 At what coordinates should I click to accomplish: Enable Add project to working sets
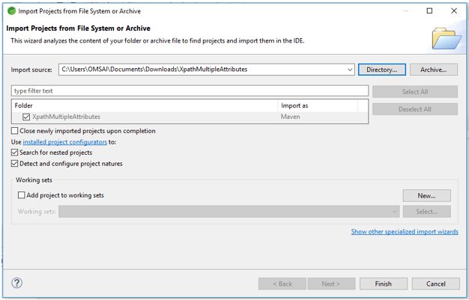tap(22, 195)
